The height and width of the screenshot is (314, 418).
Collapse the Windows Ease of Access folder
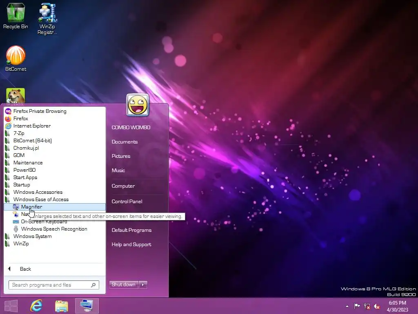click(x=55, y=200)
